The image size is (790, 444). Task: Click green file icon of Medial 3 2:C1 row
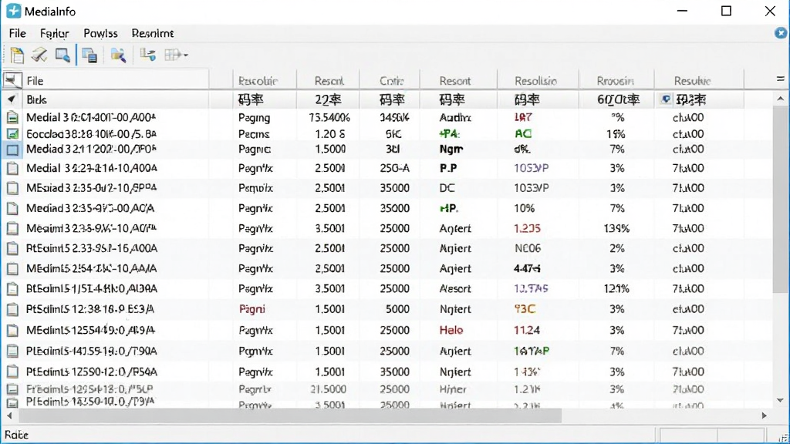12,118
